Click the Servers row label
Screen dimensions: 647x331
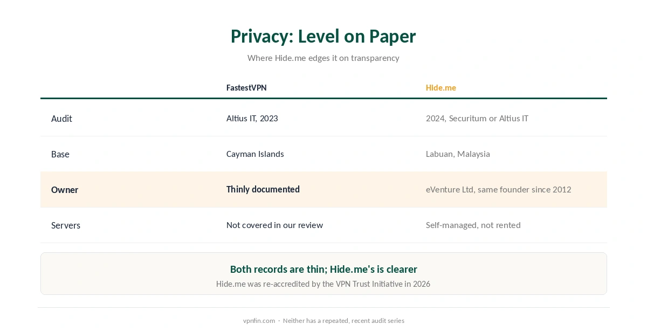coord(66,225)
